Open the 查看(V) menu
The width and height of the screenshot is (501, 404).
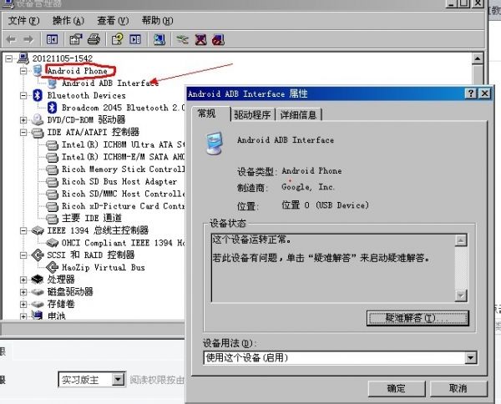[113, 21]
